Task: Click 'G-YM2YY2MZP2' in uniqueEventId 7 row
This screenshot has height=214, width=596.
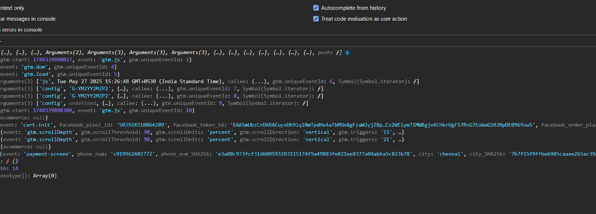Action: pyautogui.click(x=90, y=89)
